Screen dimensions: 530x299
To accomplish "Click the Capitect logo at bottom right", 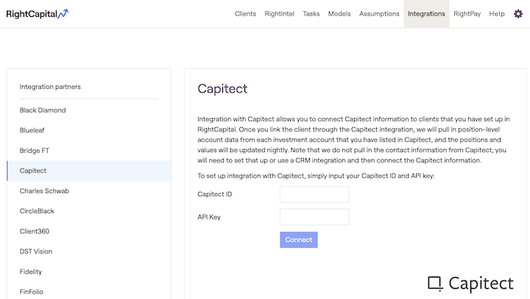I will click(x=470, y=283).
